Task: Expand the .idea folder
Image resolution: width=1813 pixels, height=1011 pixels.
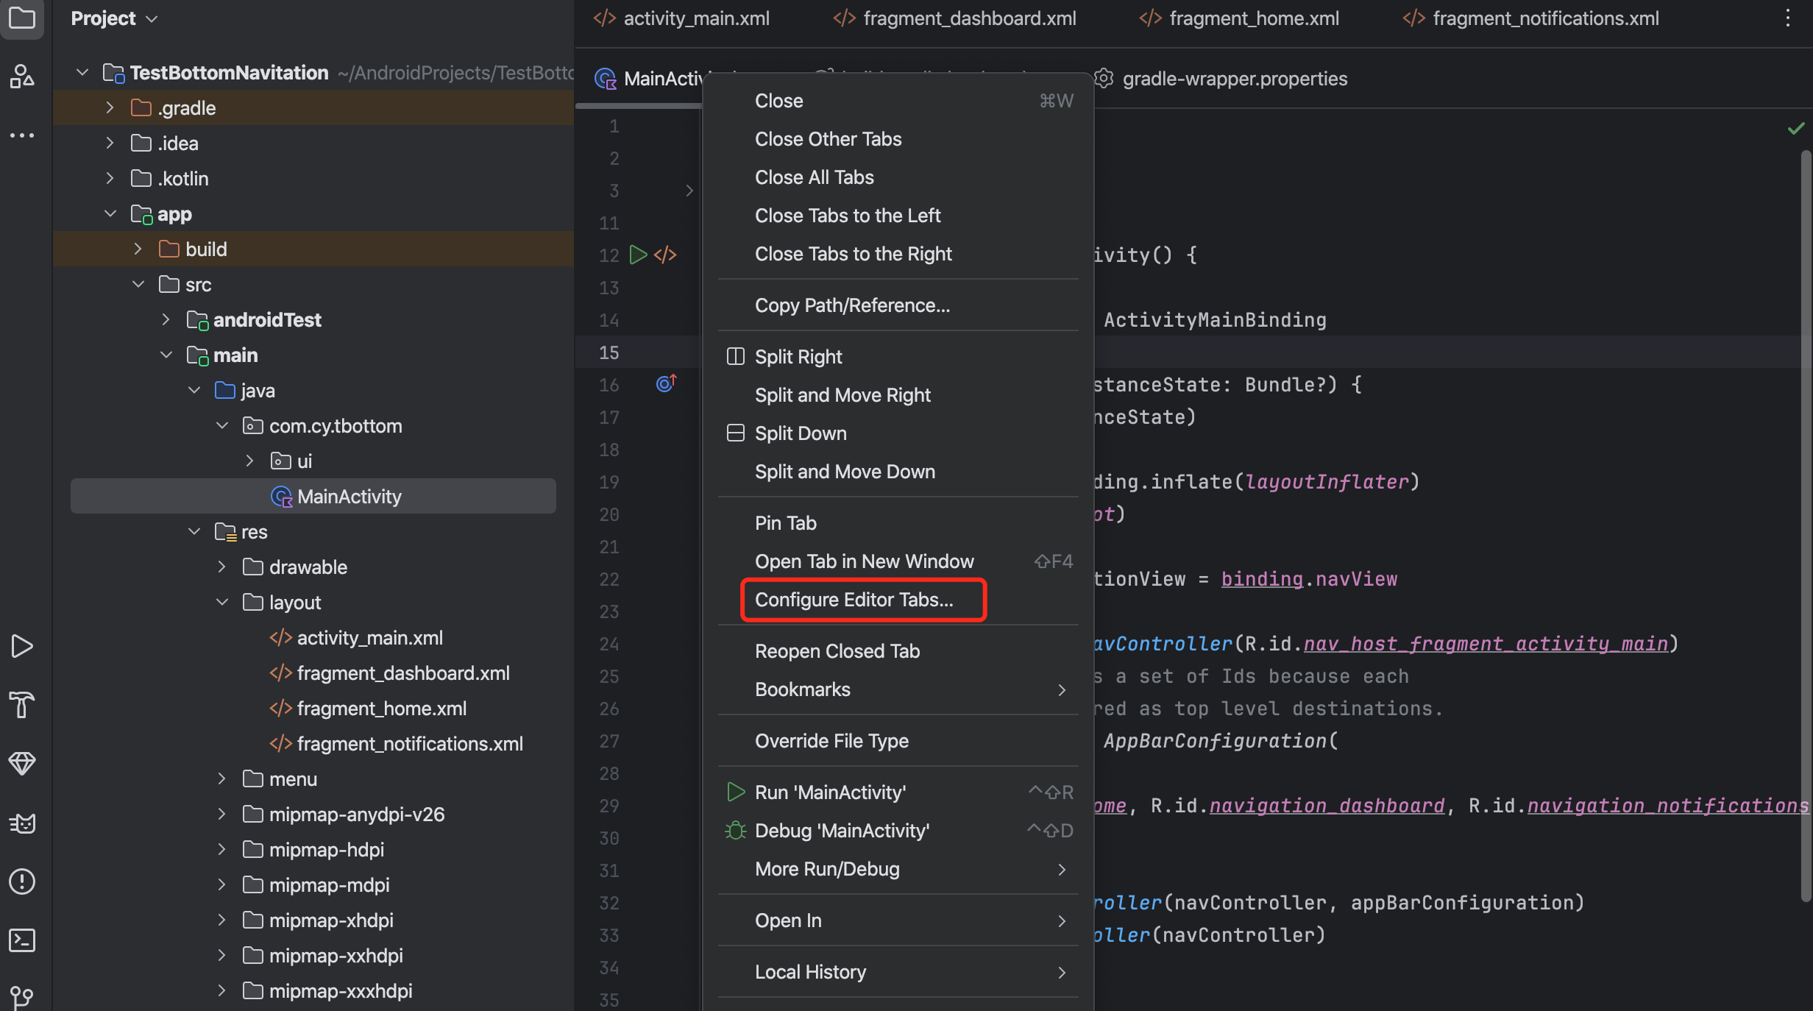Action: (110, 143)
